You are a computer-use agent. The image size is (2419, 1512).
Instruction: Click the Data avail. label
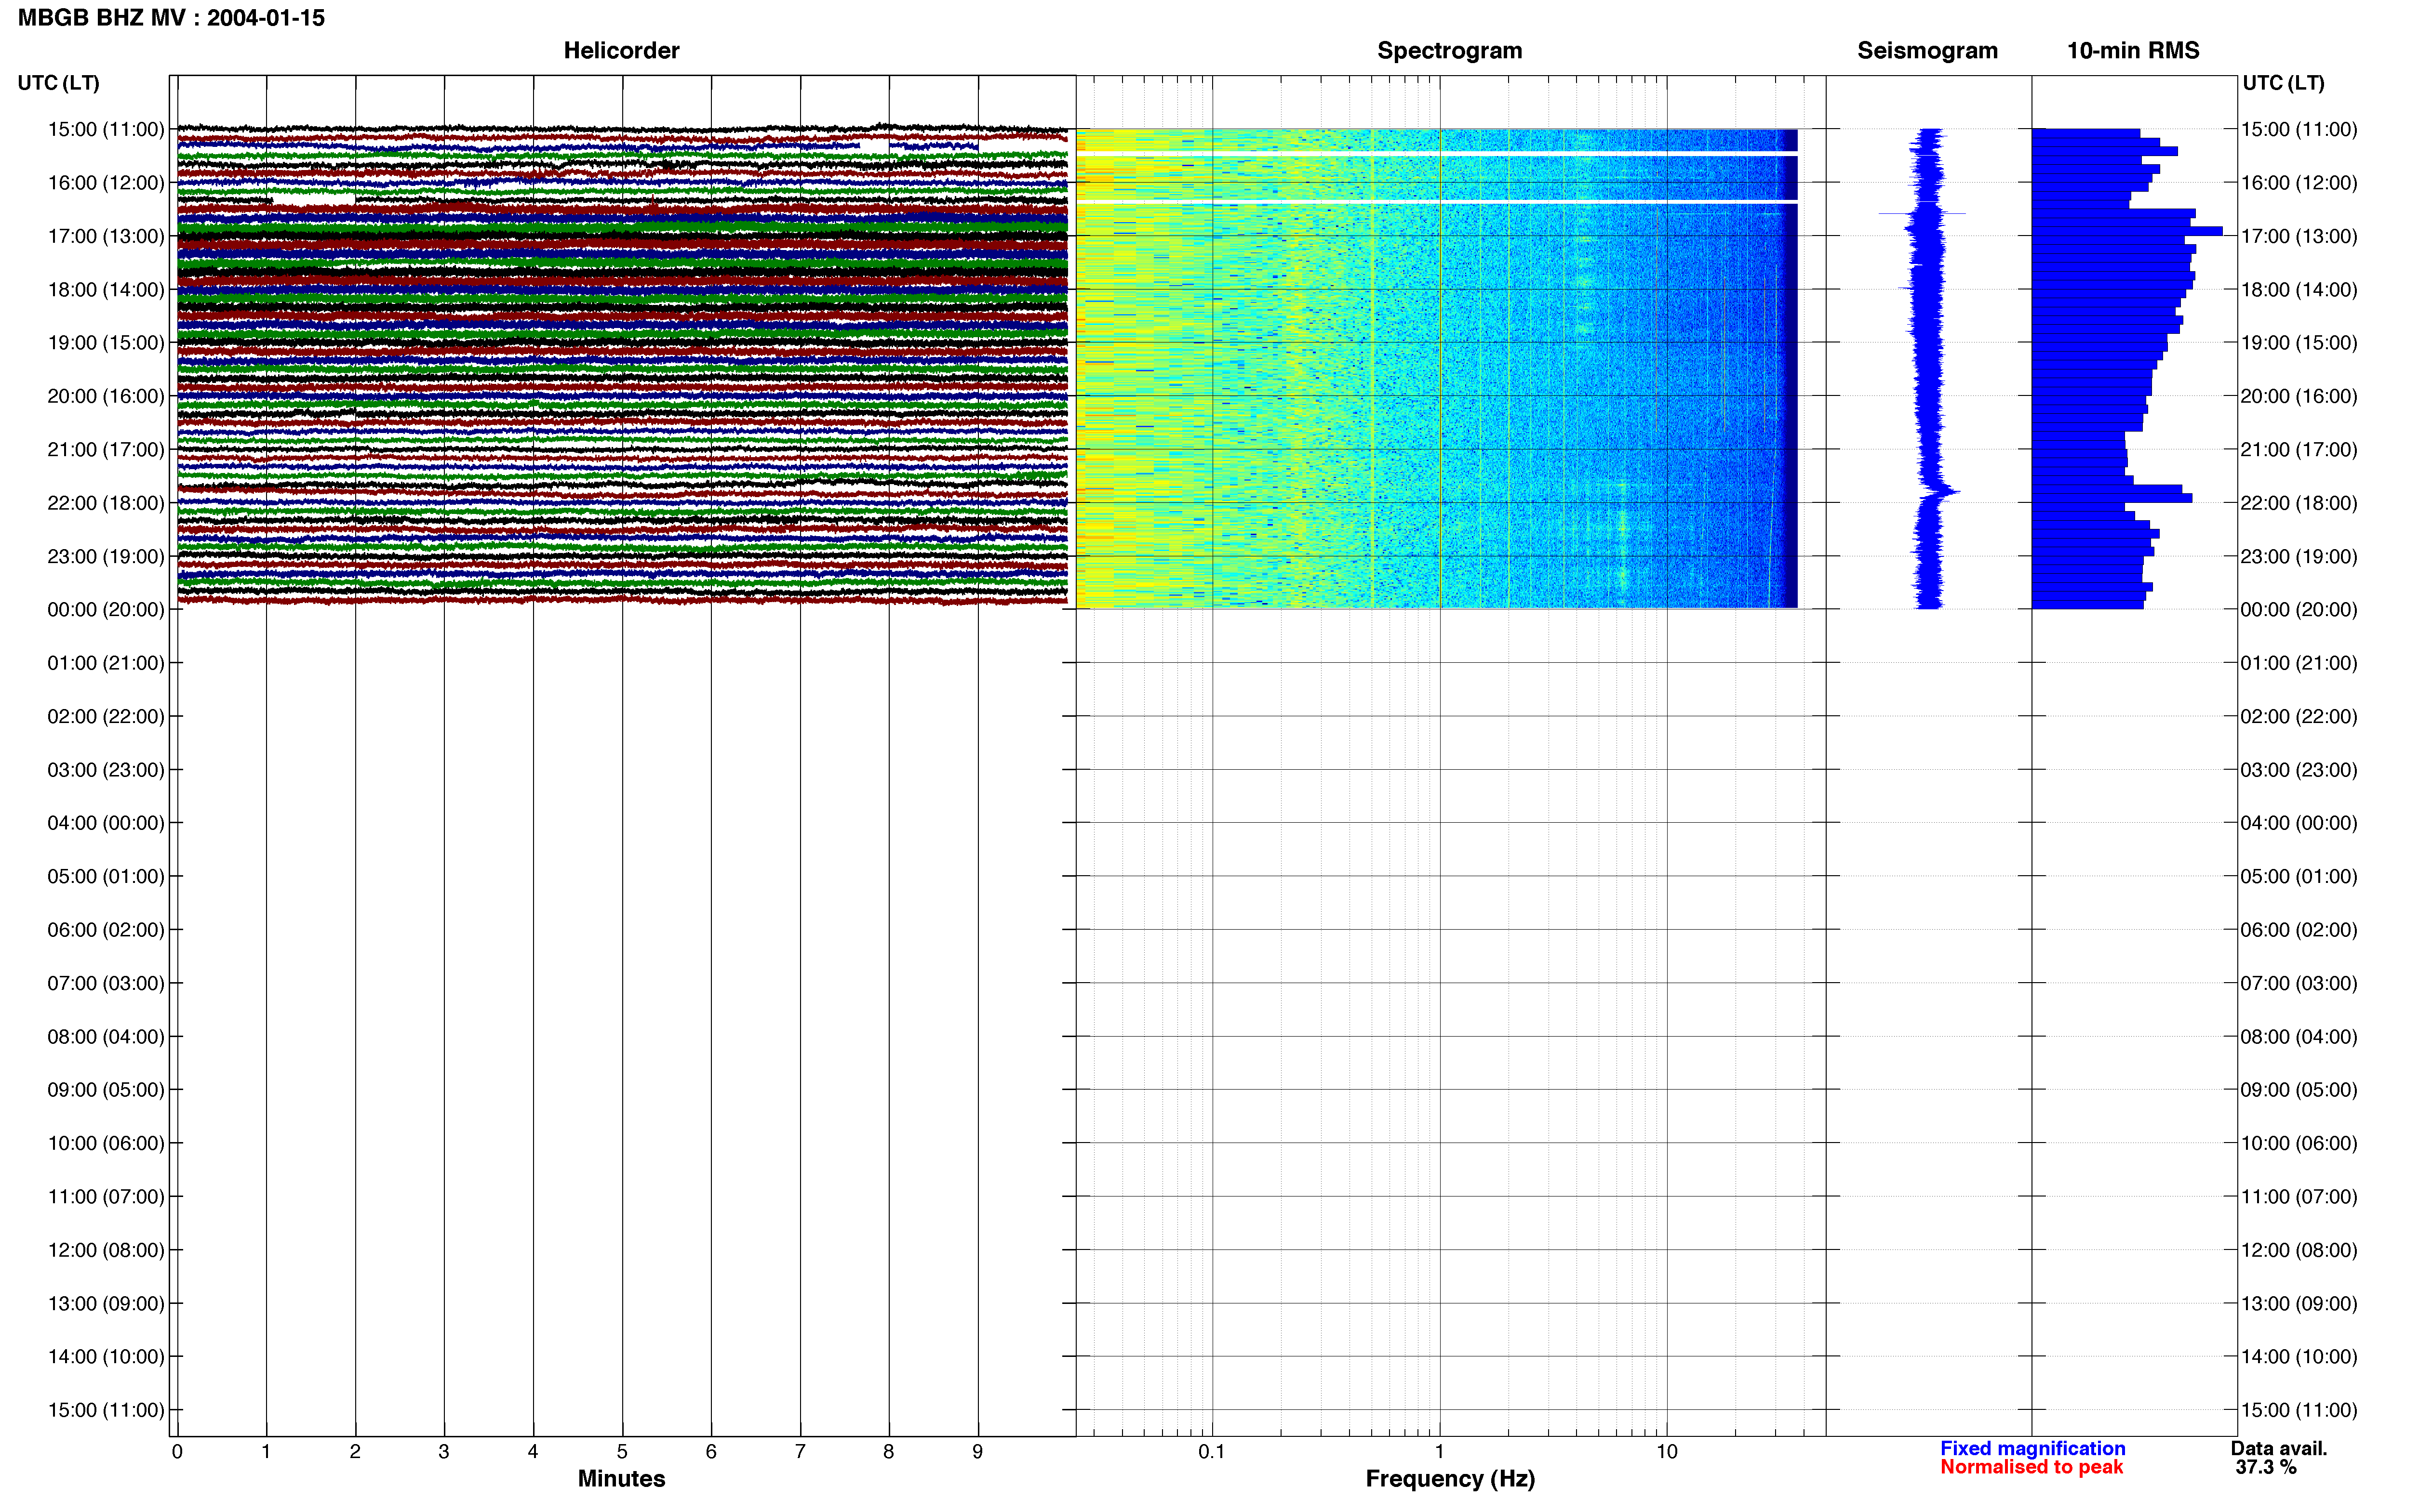[2279, 1448]
